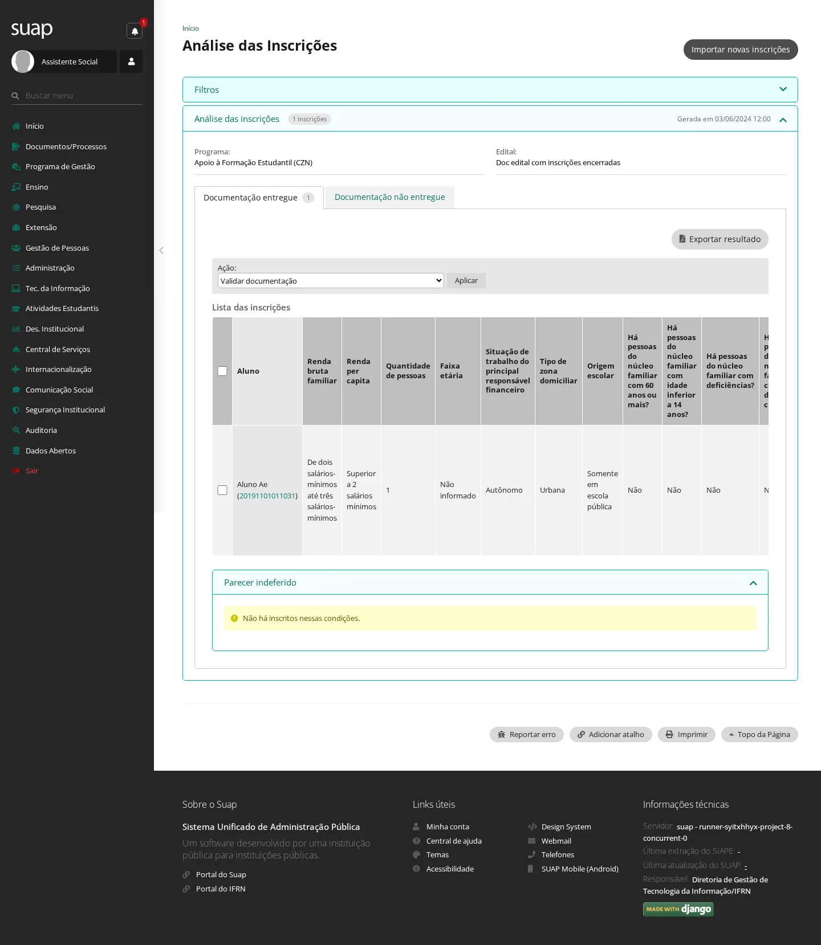821x945 pixels.
Task: Click Central de Serviços icon
Action: pyautogui.click(x=16, y=349)
